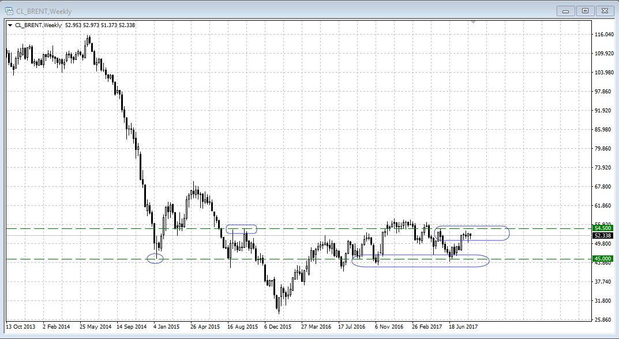Expand the CL_BRENT,Weekly dropdown arrow
Screen dimensions: 619x339
(10, 25)
